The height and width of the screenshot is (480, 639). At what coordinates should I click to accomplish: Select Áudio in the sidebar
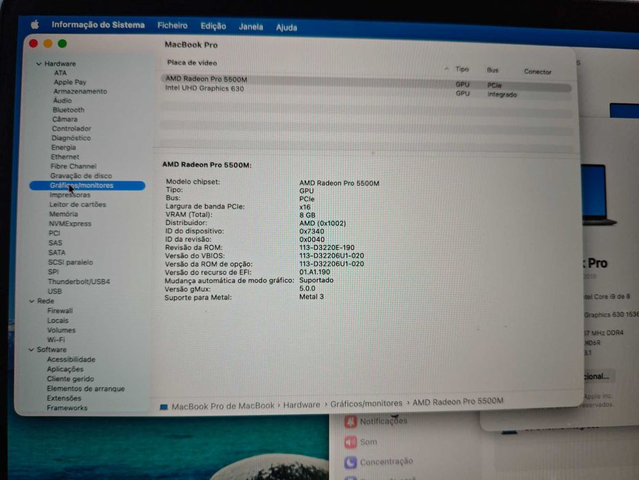[62, 100]
